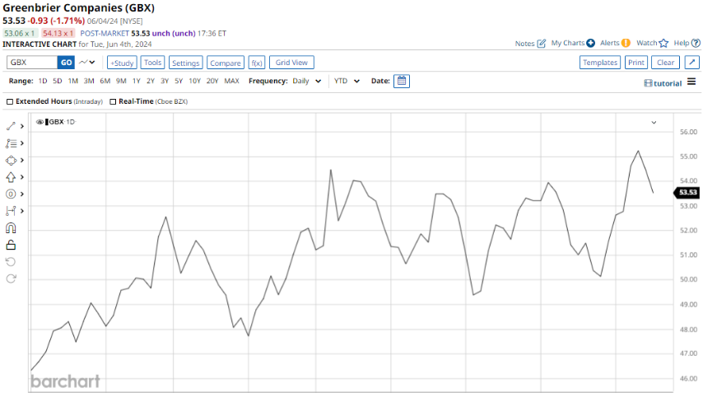
Task: Switch to Grid View
Action: pyautogui.click(x=291, y=63)
